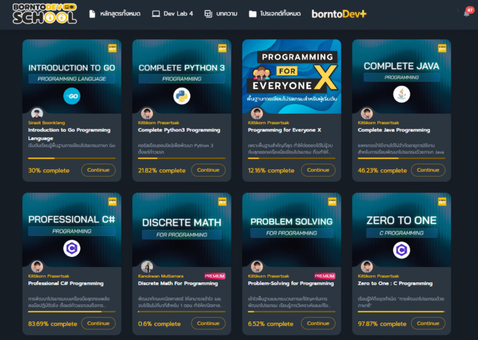The height and width of the screenshot is (340, 478).
Task: Click yellow DEV badge on Zero to One card
Action: click(x=442, y=201)
